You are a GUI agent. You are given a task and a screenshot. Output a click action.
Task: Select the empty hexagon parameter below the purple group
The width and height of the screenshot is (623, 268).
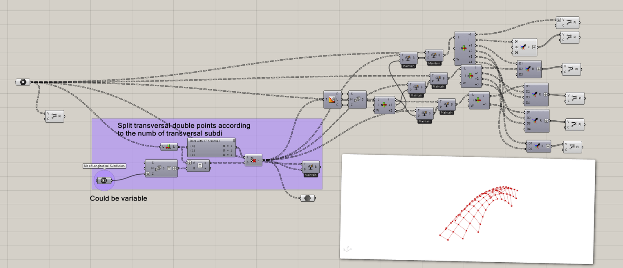(x=307, y=198)
